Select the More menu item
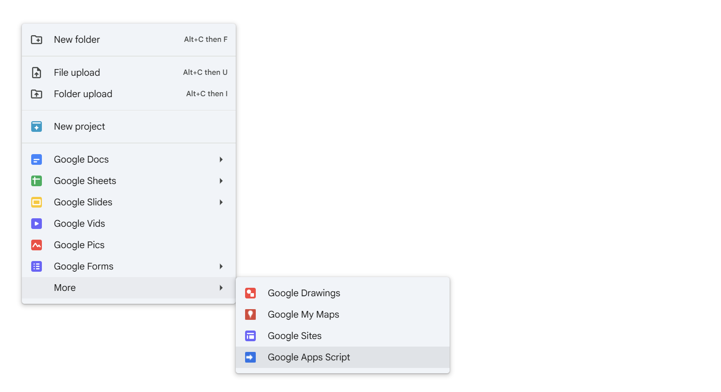 129,288
